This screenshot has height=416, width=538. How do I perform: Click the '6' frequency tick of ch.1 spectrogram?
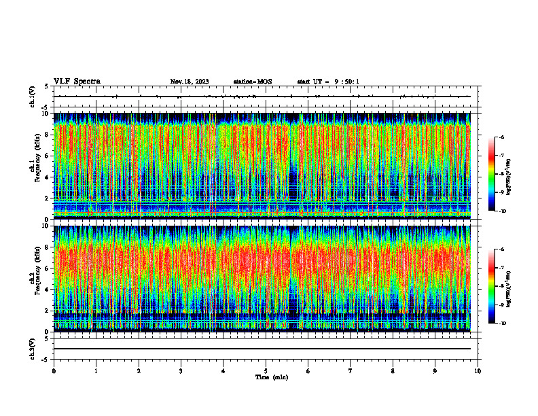coord(48,156)
